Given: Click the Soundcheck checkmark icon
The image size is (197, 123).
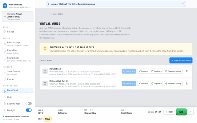Looking at the screenshot, I should [5, 59].
